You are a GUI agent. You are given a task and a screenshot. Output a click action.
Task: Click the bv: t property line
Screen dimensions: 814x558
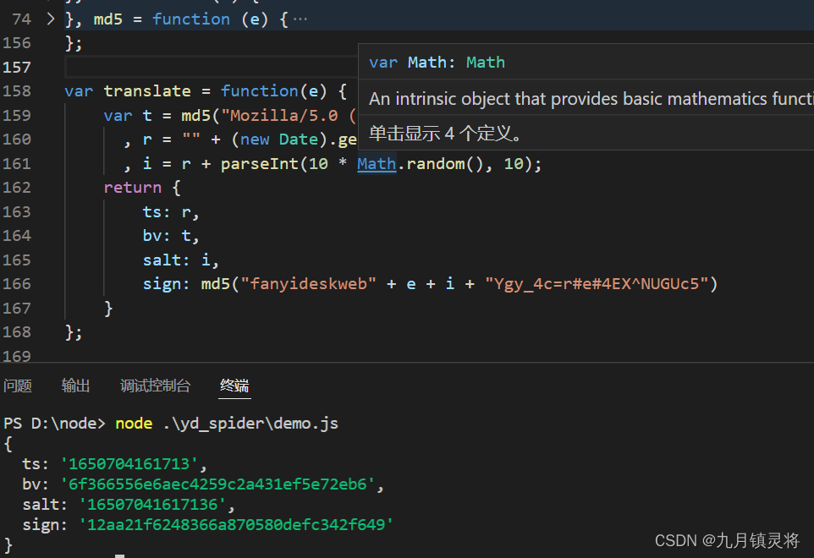coord(170,236)
